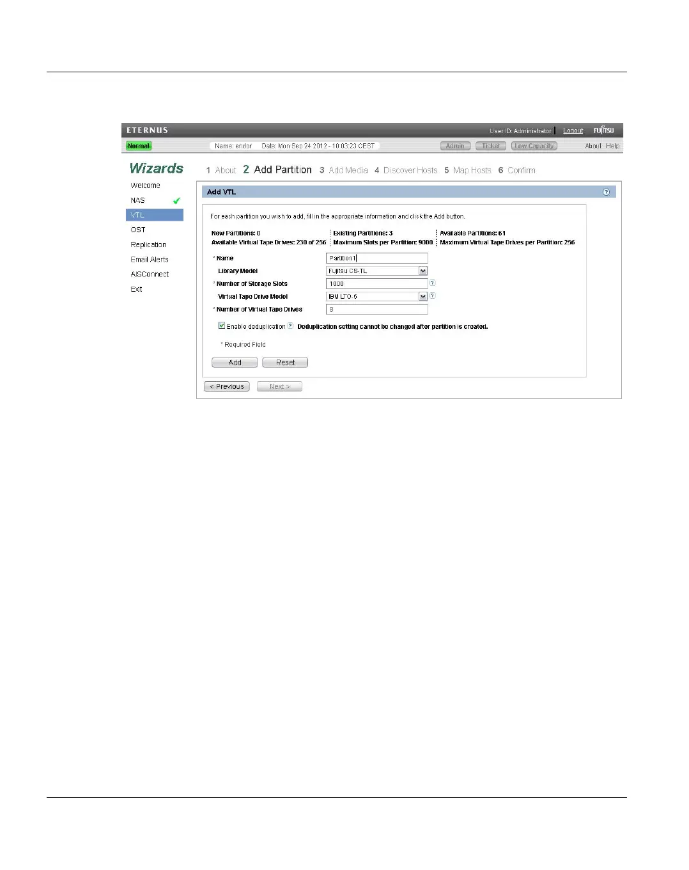Click the 'Available Partitions: 61' text

[473, 233]
